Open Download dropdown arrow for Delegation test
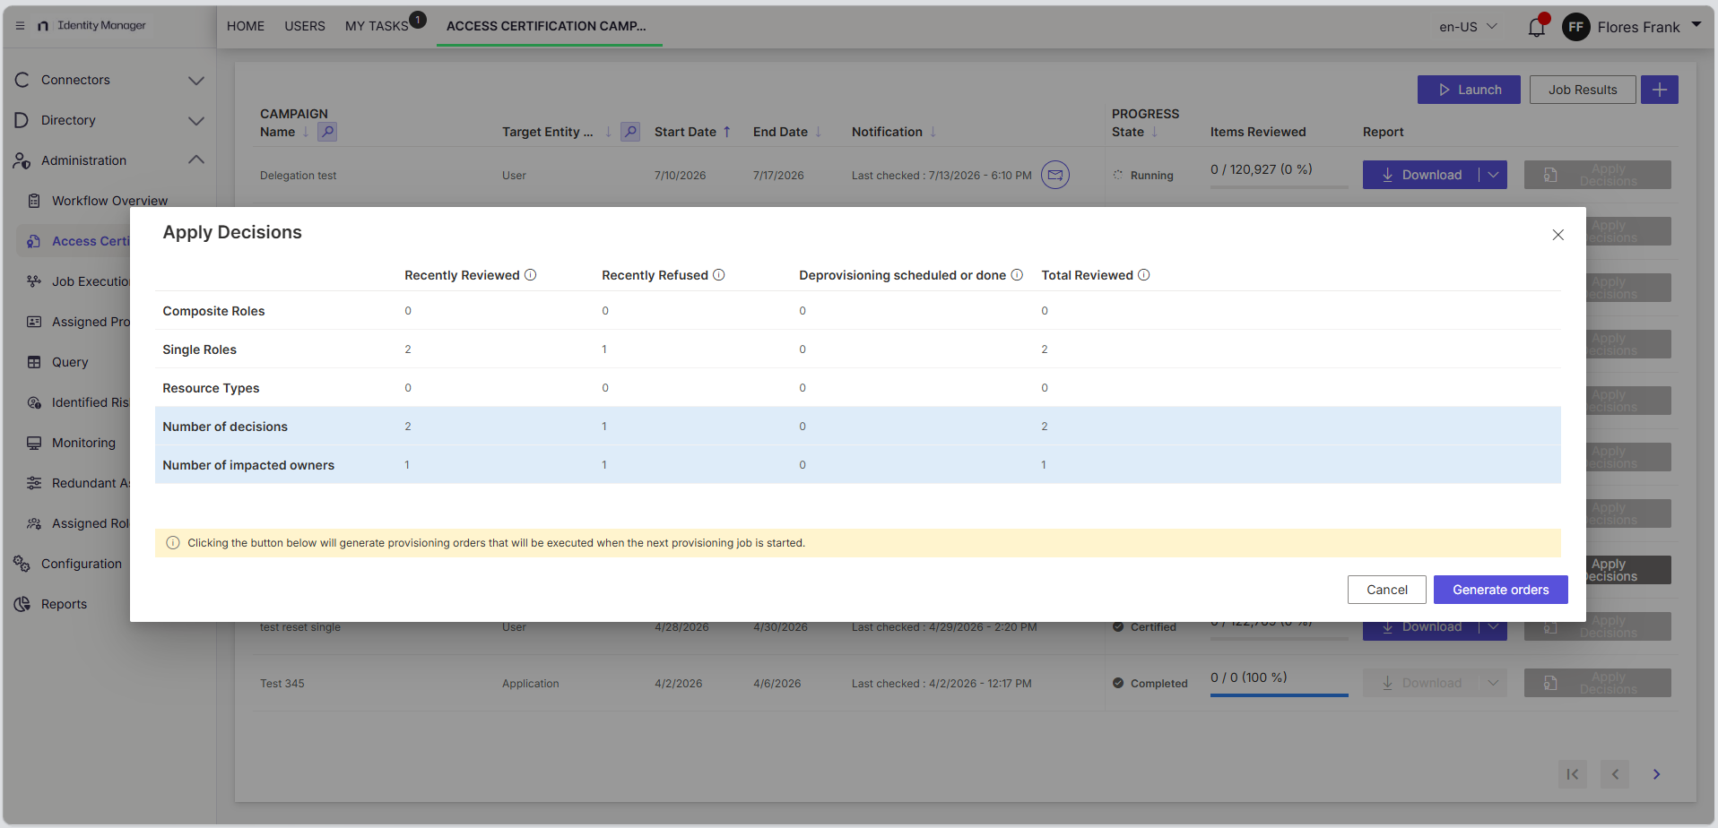This screenshot has width=1718, height=828. click(x=1493, y=175)
